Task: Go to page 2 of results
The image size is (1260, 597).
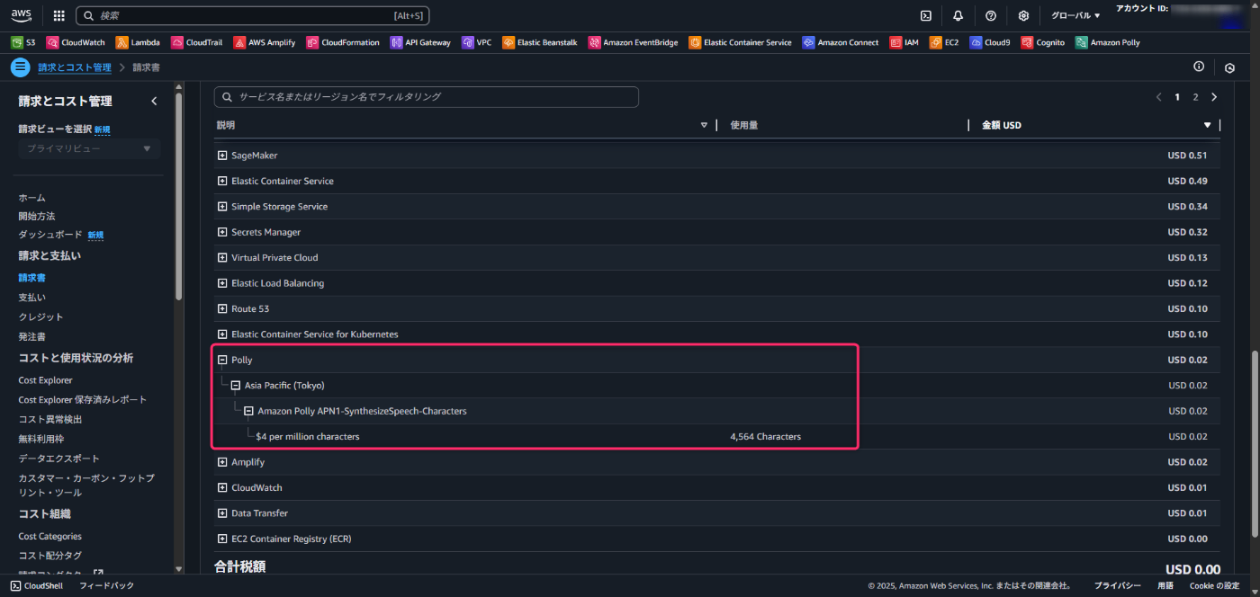Action: [x=1195, y=97]
